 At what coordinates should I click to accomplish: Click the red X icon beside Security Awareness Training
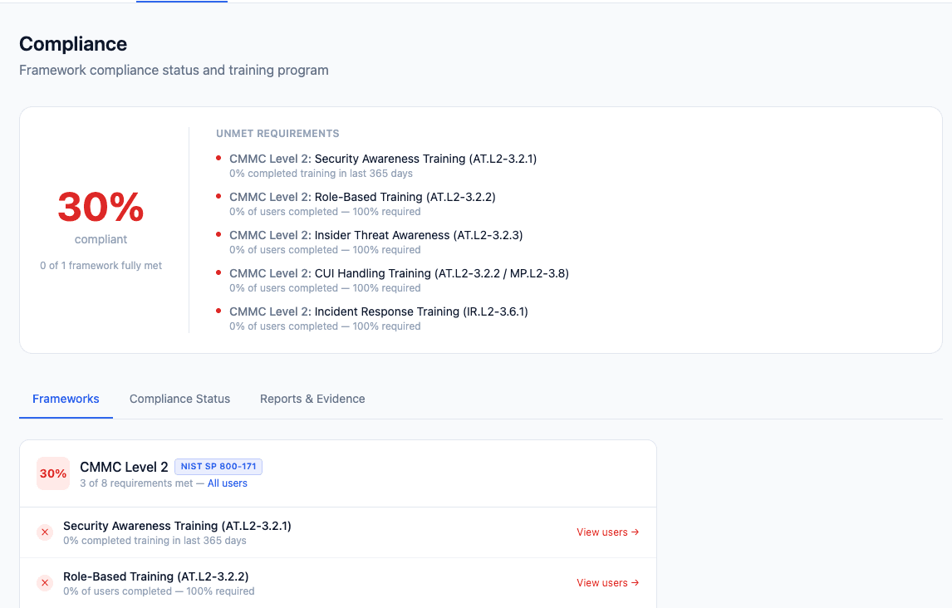coord(45,532)
